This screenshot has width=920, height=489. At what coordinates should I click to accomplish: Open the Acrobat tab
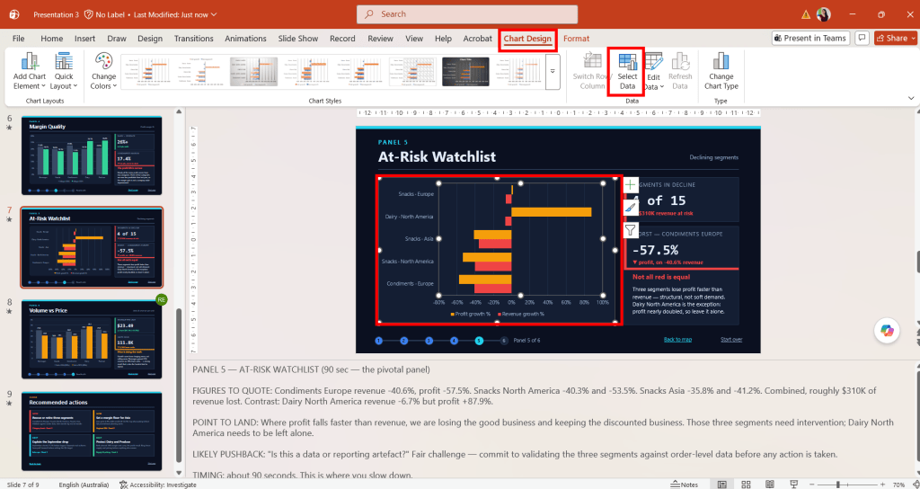coord(478,38)
